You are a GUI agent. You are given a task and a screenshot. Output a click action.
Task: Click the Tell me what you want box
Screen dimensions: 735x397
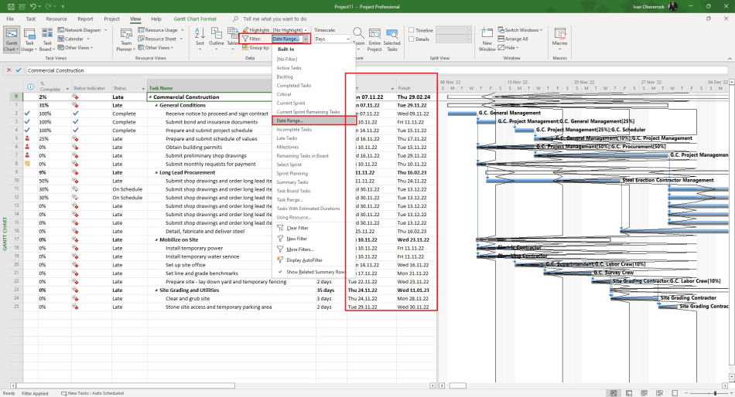click(275, 19)
